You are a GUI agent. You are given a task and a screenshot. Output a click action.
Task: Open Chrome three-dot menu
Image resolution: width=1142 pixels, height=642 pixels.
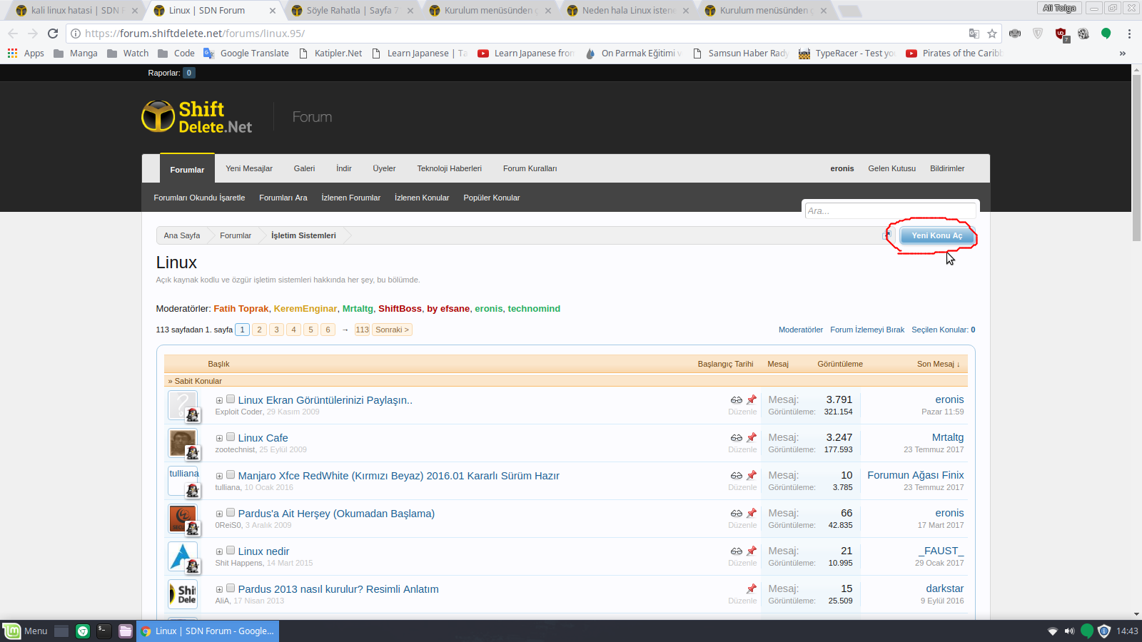pos(1129,34)
